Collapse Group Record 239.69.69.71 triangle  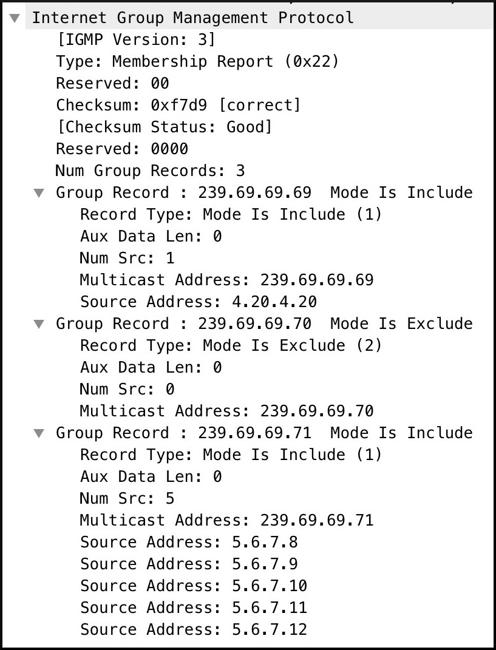[39, 433]
